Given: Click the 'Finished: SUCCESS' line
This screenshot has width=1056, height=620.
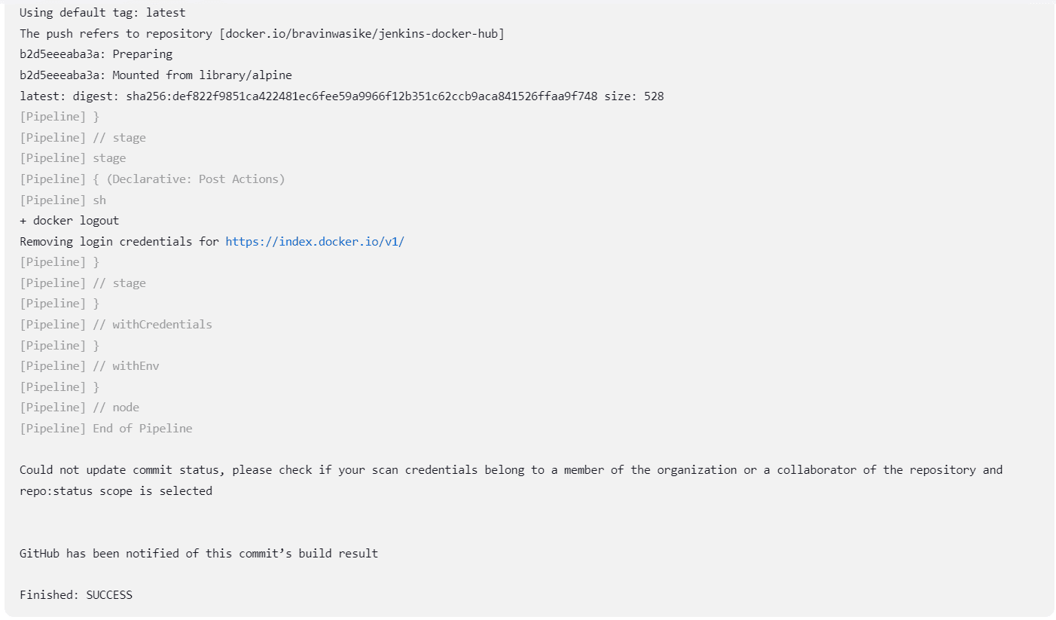Looking at the screenshot, I should pyautogui.click(x=76, y=595).
